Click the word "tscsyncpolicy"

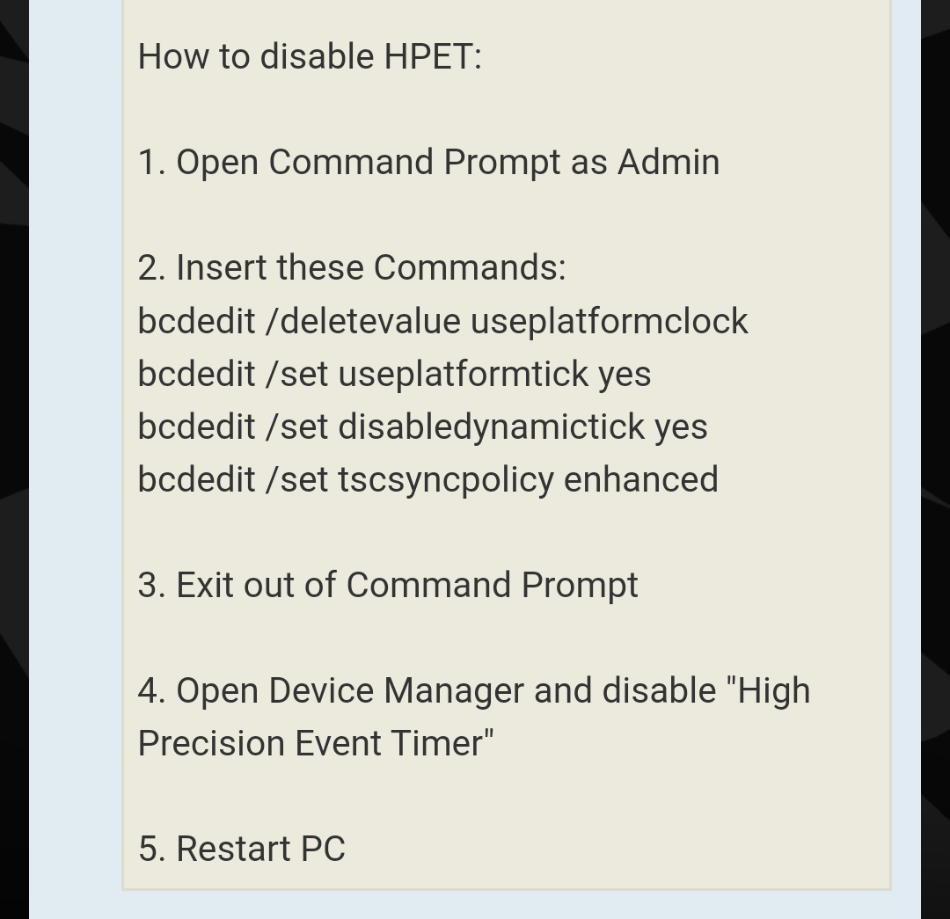click(x=446, y=480)
